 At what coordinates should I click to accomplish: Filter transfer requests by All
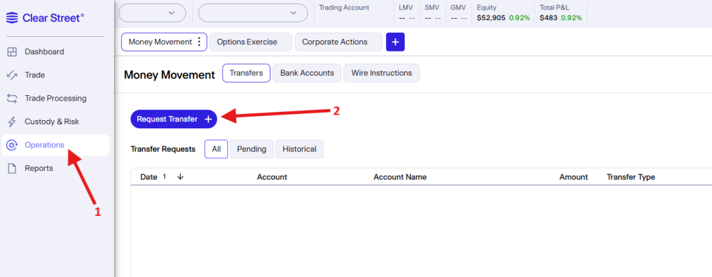[x=216, y=149]
